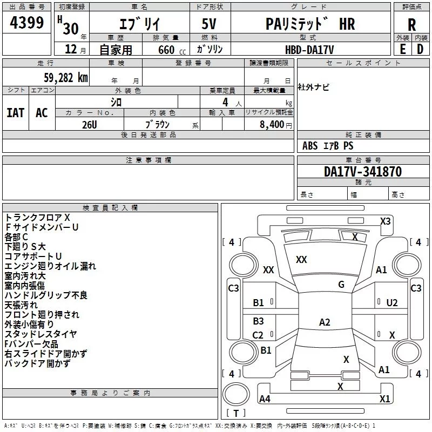
Task: Click the spare tire T circle icon
Action: pyautogui.click(x=236, y=394)
